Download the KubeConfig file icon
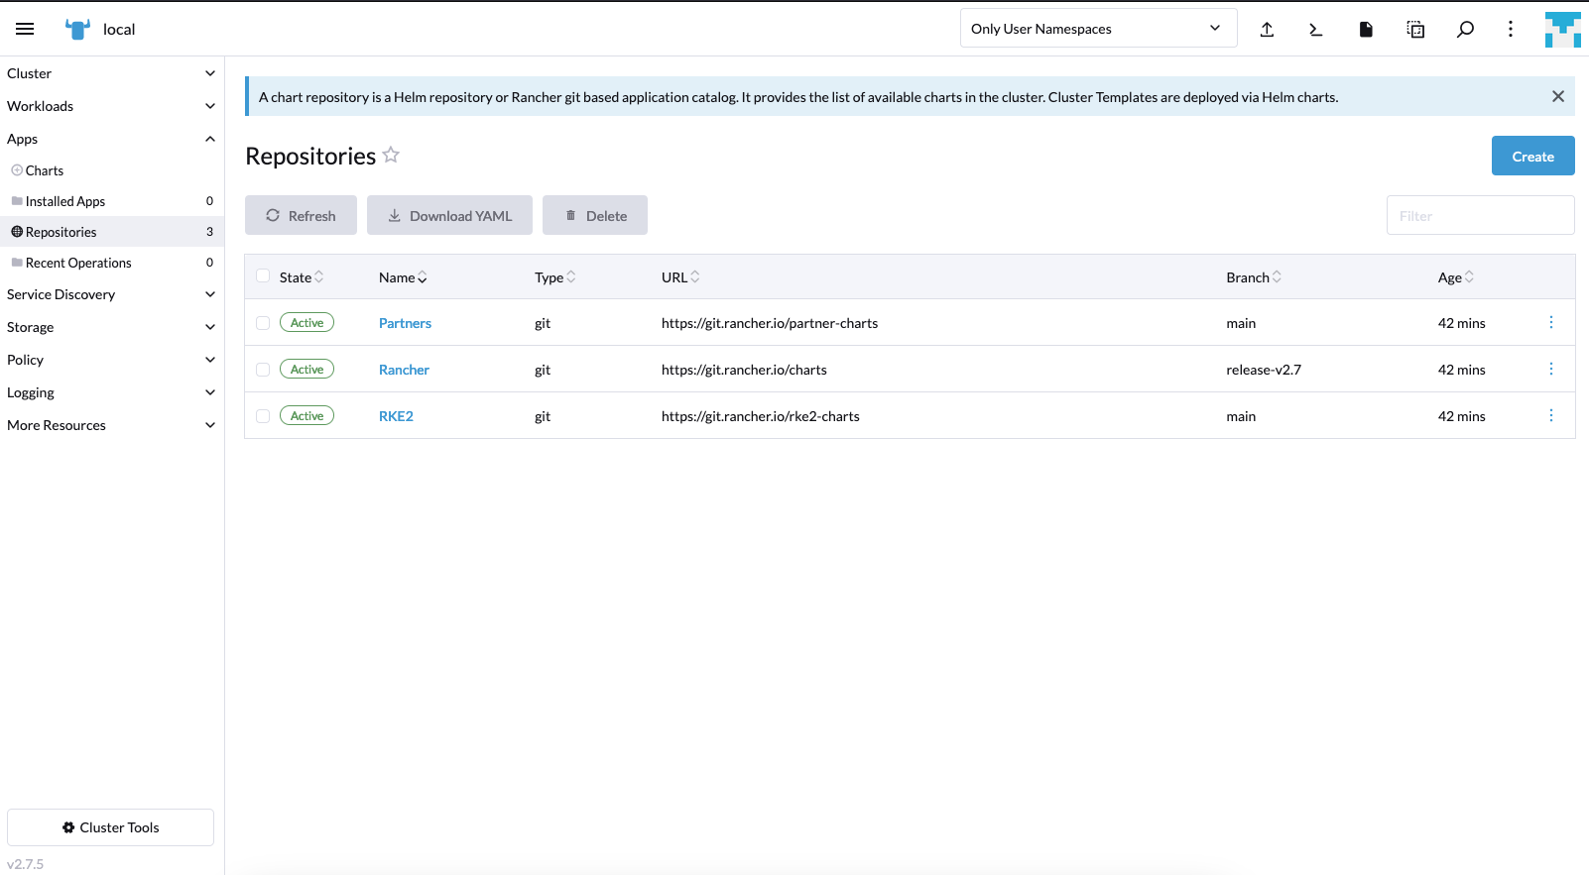Screen dimensions: 1589x875 [x=1366, y=29]
